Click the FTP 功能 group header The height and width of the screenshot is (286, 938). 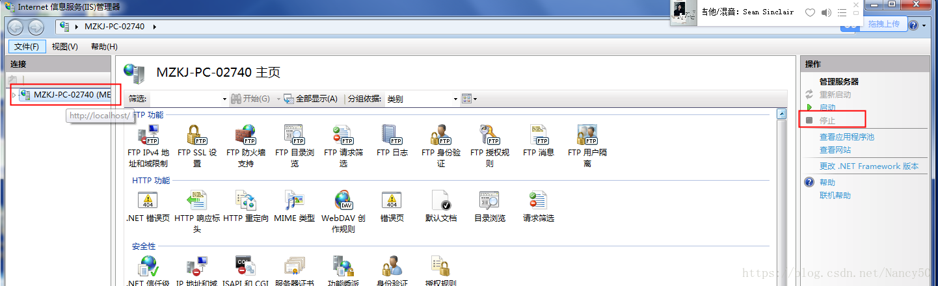(x=148, y=115)
